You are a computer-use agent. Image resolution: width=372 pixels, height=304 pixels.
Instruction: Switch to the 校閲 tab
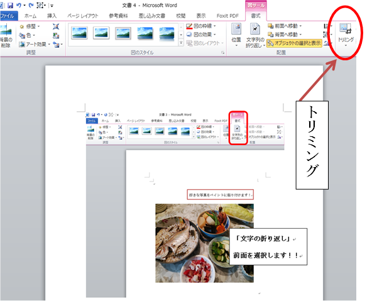pos(181,16)
